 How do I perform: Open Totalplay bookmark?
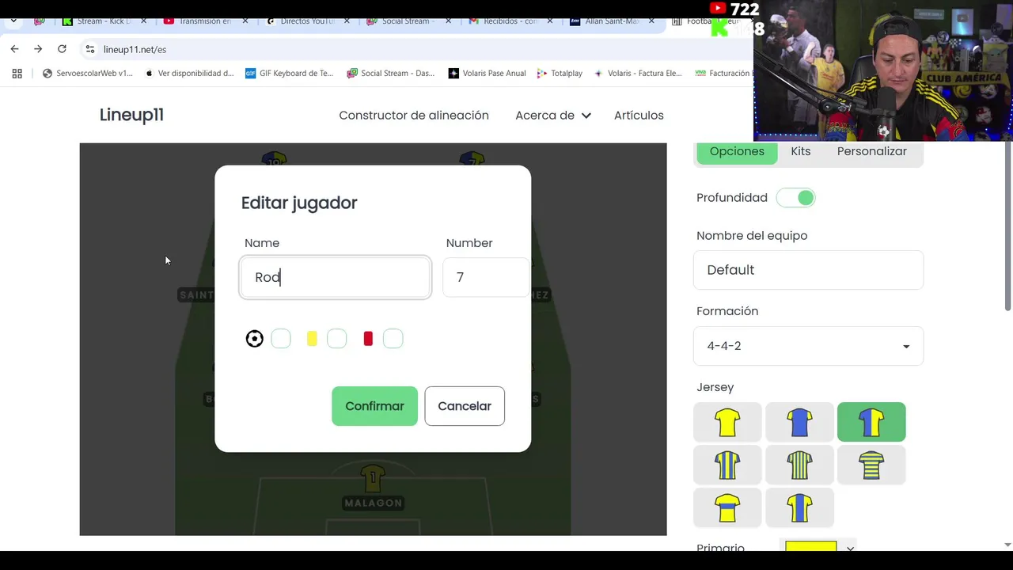560,73
